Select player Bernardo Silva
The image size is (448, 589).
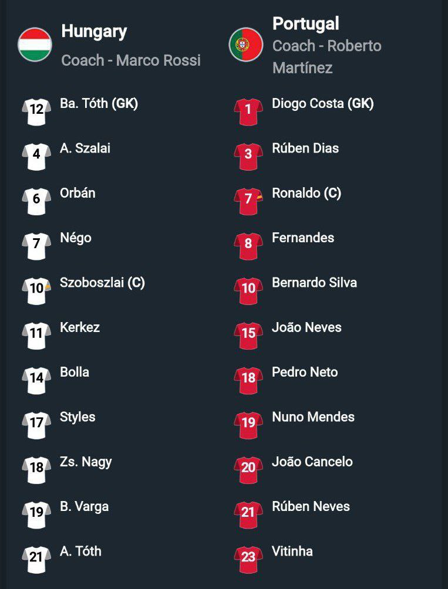click(314, 283)
